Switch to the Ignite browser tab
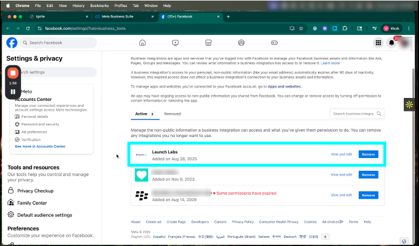This screenshot has height=246, width=419. [x=59, y=16]
